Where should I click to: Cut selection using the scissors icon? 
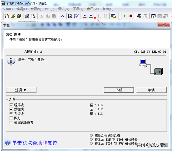click(x=42, y=16)
